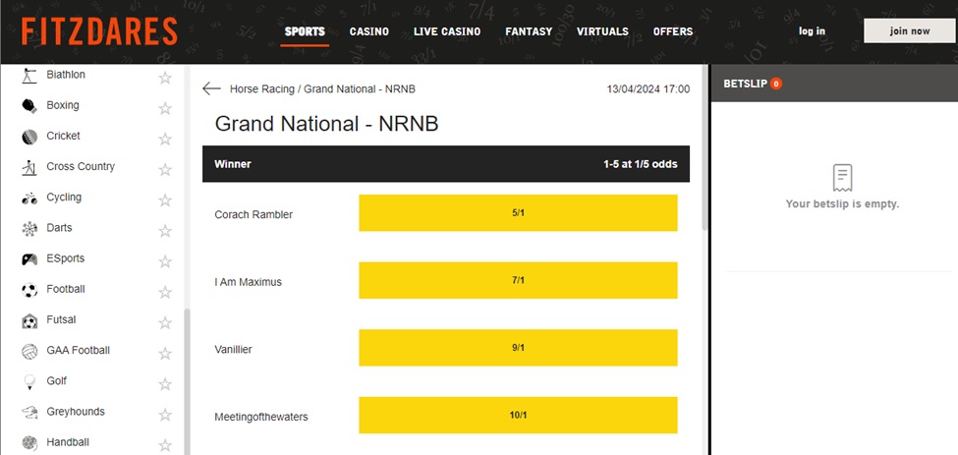The image size is (958, 455).
Task: Click the Darts icon
Action: coord(29,228)
